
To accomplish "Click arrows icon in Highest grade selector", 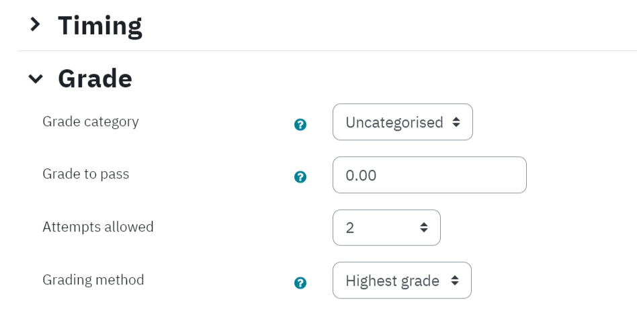I will pos(455,280).
